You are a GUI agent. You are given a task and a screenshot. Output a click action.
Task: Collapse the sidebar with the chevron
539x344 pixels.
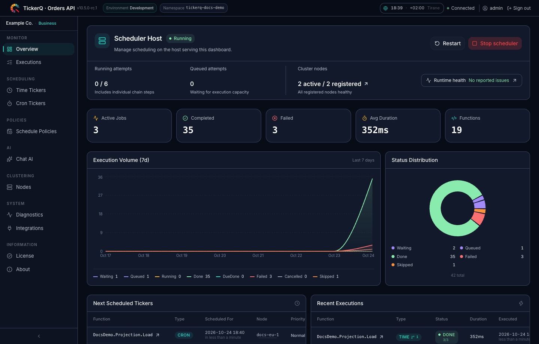pos(39,336)
